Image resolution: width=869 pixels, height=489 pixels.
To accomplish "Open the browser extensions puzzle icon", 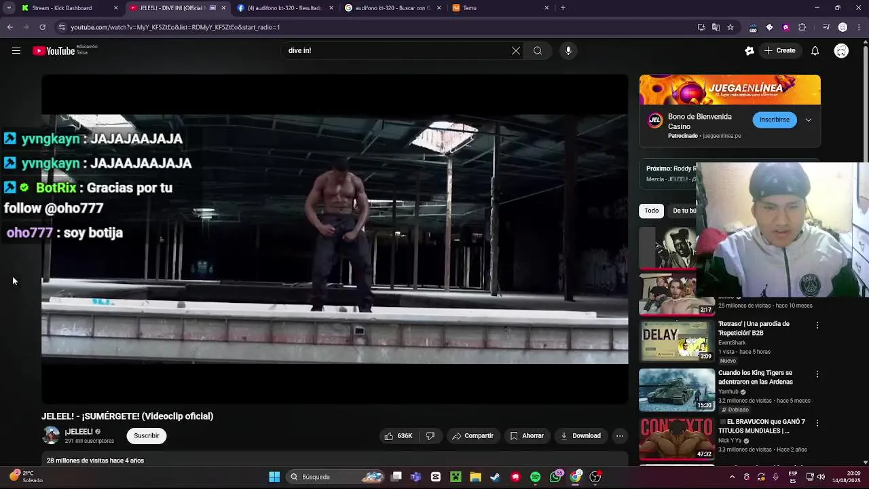I will pos(802,27).
